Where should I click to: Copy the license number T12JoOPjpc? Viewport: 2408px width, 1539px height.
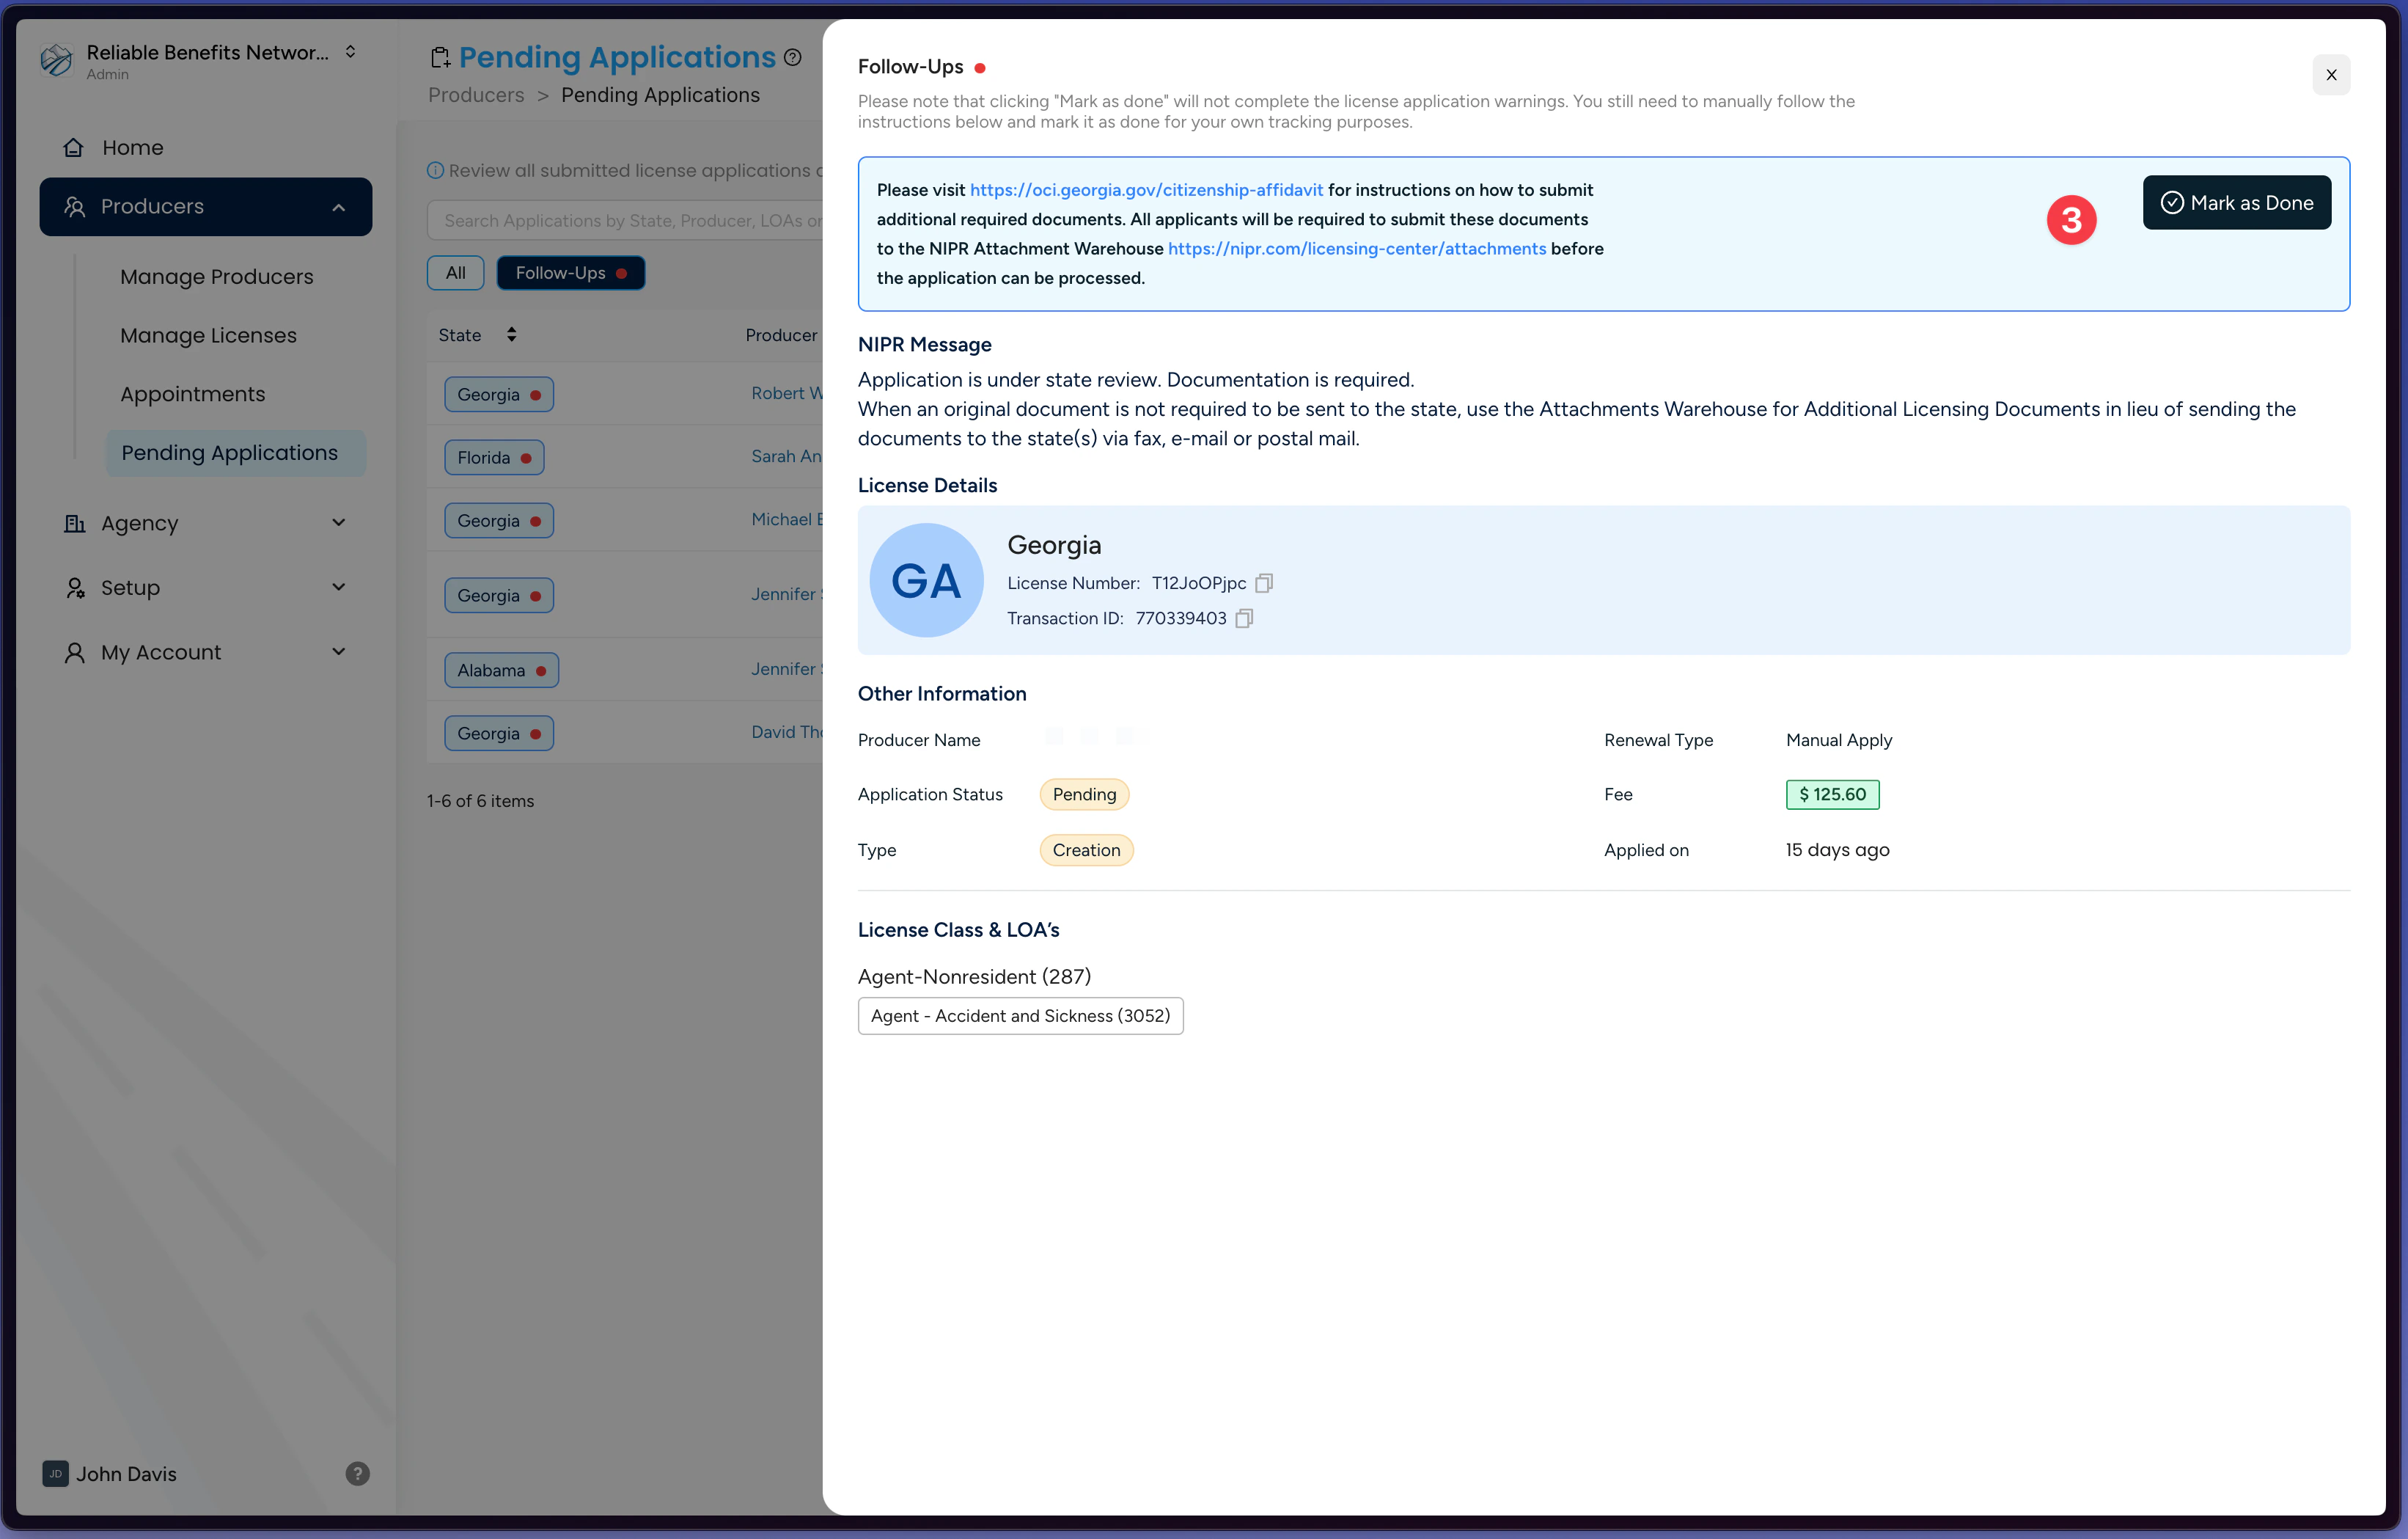pos(1264,583)
